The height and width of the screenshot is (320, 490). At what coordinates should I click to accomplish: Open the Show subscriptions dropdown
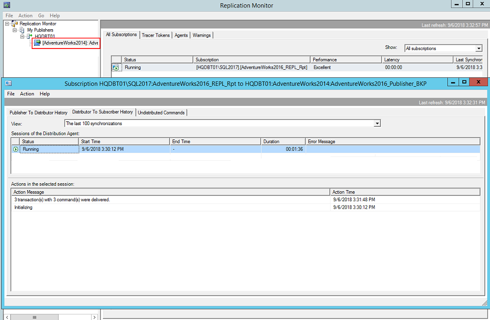click(479, 48)
